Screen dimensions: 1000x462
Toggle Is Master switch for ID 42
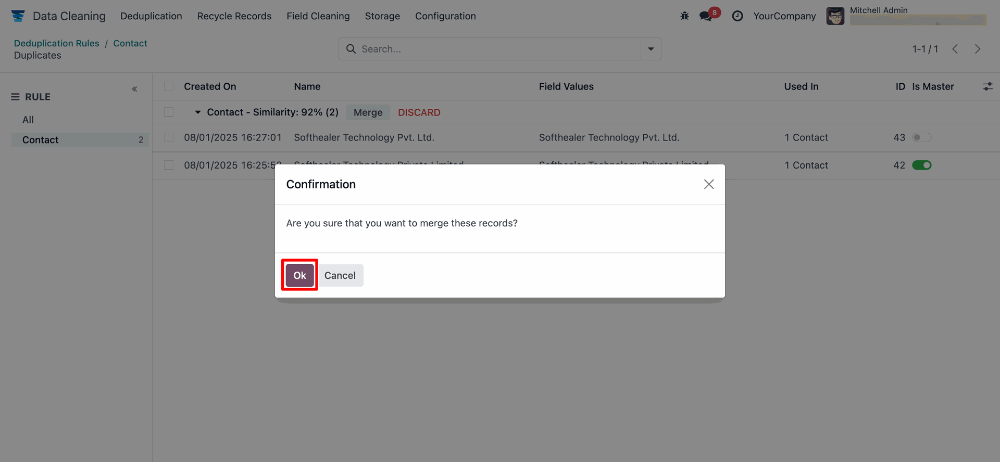[921, 165]
